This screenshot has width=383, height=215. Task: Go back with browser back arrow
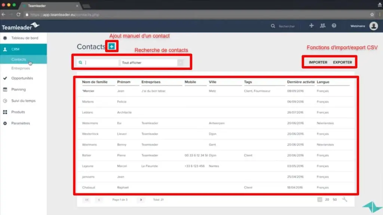click(x=3, y=15)
